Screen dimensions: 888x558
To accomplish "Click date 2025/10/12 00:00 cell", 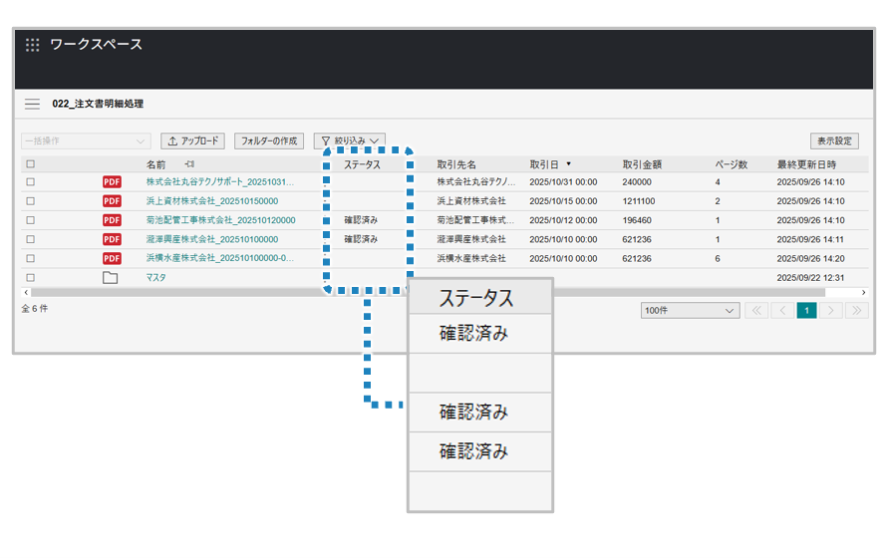I will [563, 220].
